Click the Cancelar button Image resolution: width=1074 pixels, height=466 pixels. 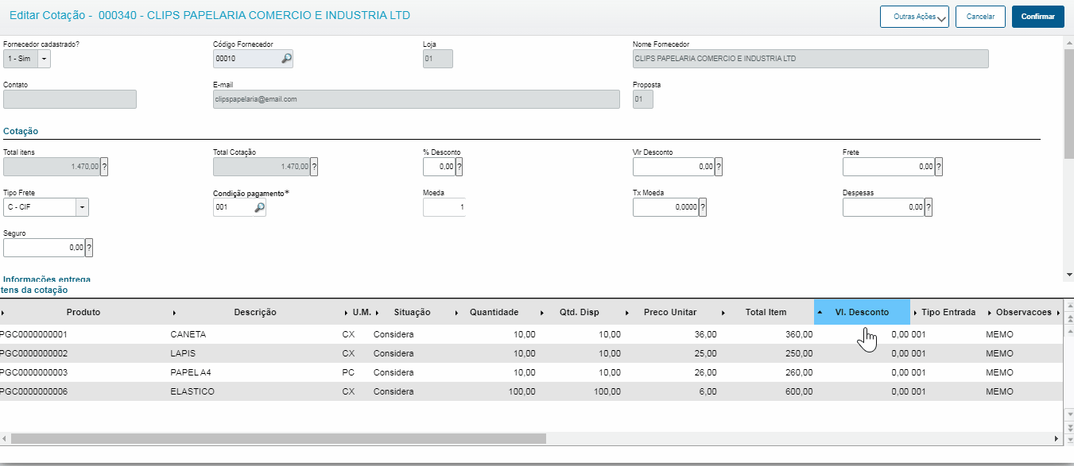(980, 17)
